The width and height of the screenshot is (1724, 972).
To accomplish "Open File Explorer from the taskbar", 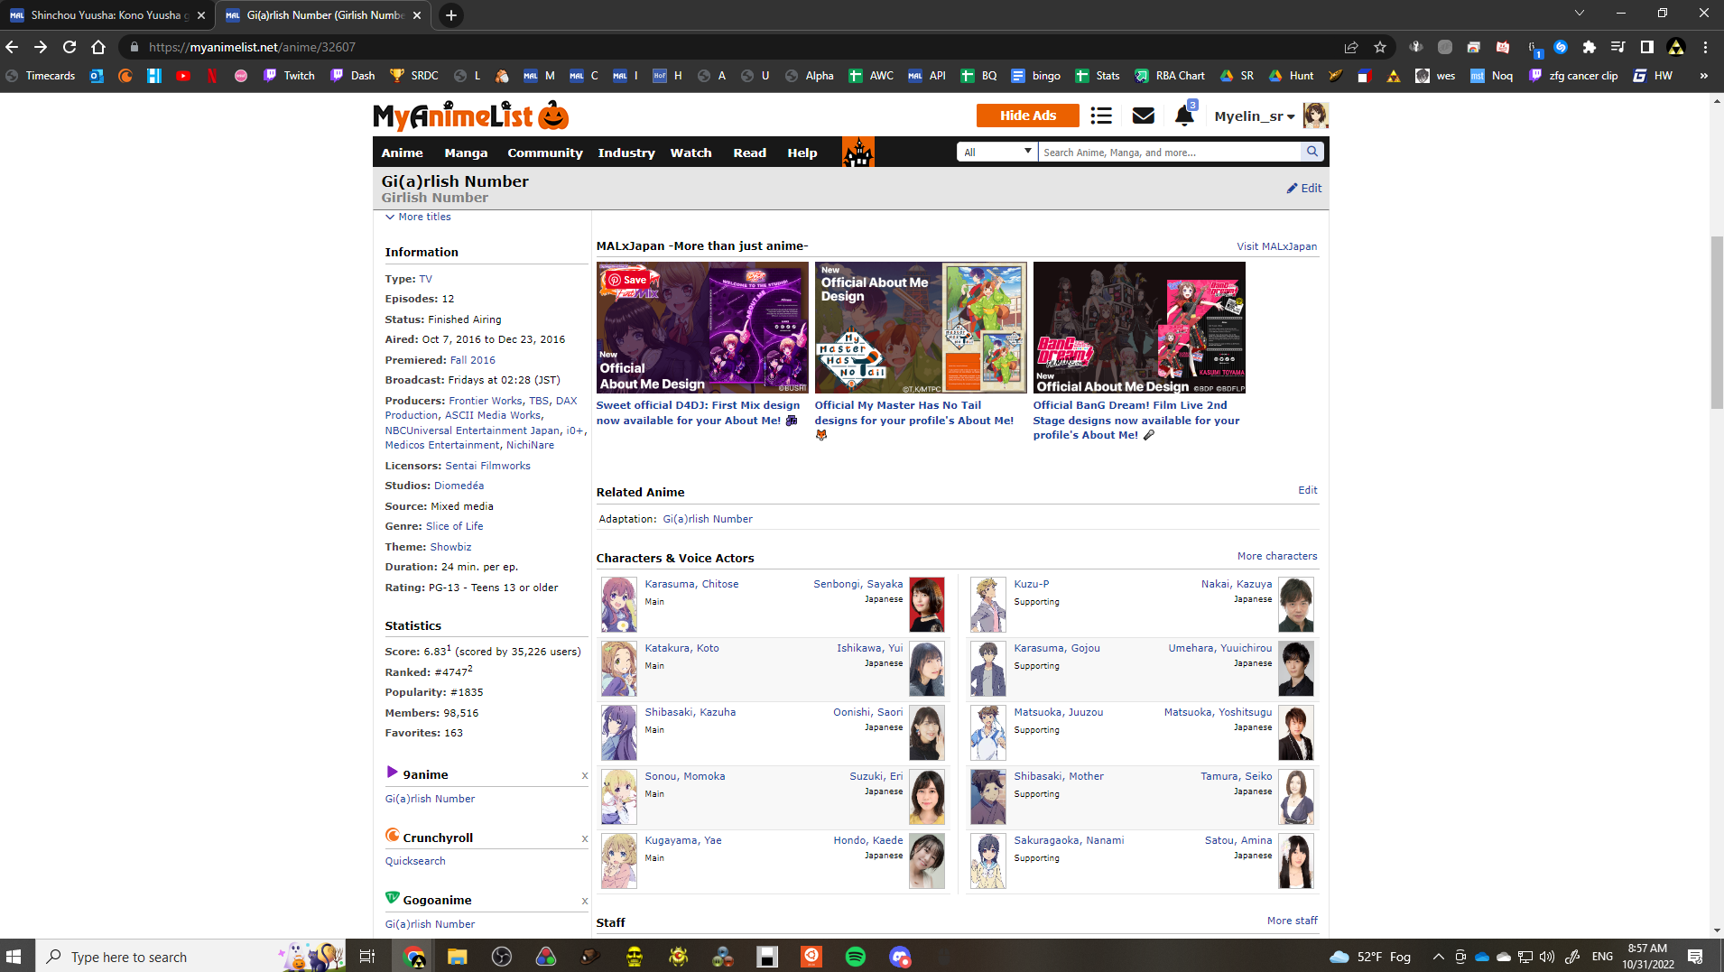I will (x=457, y=957).
